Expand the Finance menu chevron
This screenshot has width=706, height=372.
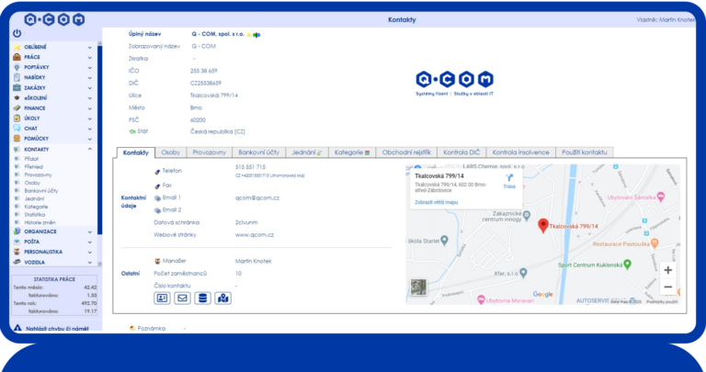89,108
